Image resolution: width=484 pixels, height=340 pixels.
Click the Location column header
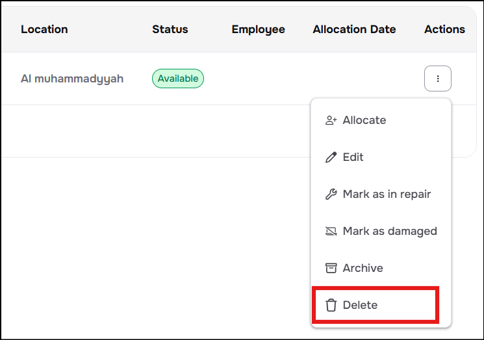click(44, 29)
